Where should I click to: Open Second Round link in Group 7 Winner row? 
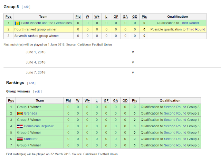pos(175,145)
